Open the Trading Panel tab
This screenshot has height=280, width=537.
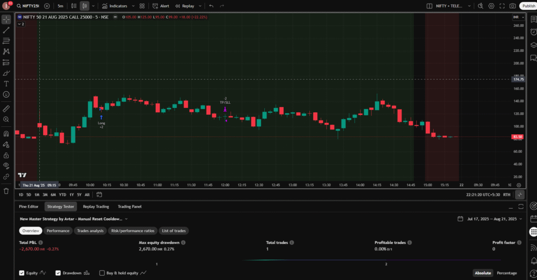point(130,207)
